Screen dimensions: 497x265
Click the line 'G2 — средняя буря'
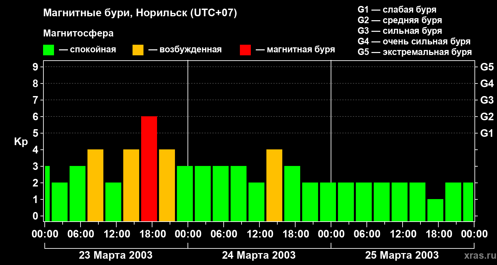tap(400, 20)
